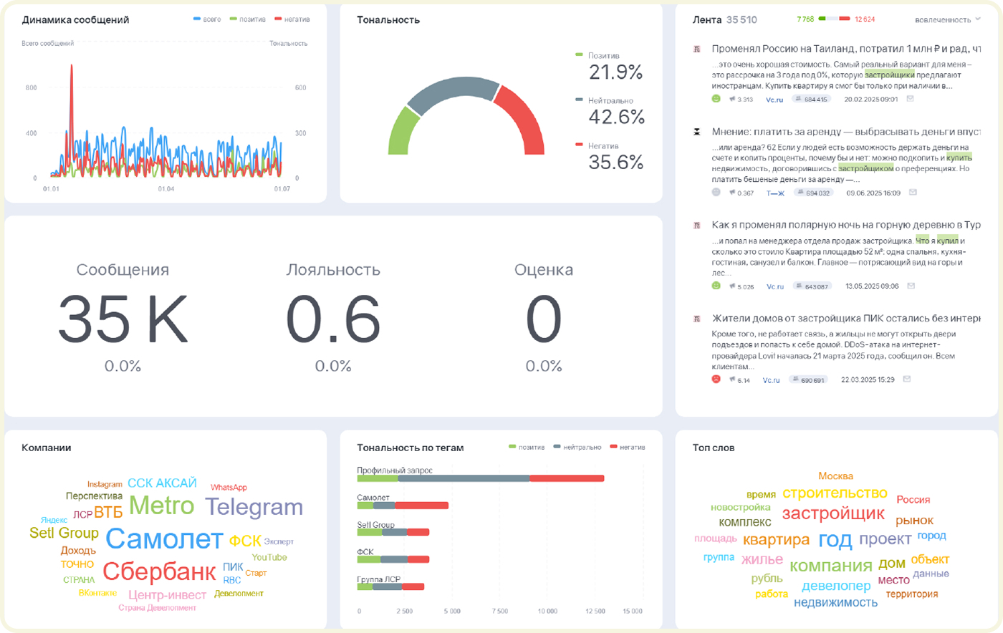Click the 'Самолет' bar in Тональность по тегам
The width and height of the screenshot is (1003, 633).
pyautogui.click(x=403, y=506)
